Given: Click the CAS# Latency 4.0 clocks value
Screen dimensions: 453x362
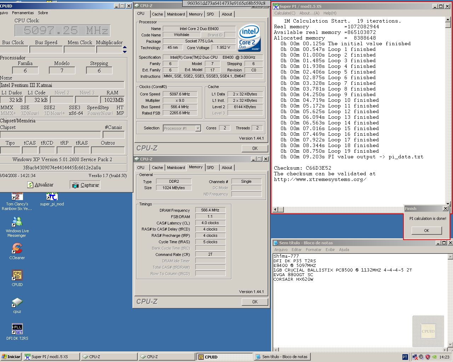Looking at the screenshot, I should tap(210, 223).
